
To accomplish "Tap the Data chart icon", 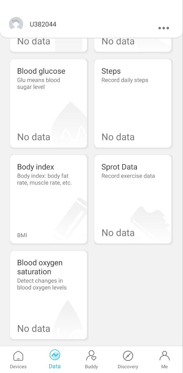I will tap(55, 355).
